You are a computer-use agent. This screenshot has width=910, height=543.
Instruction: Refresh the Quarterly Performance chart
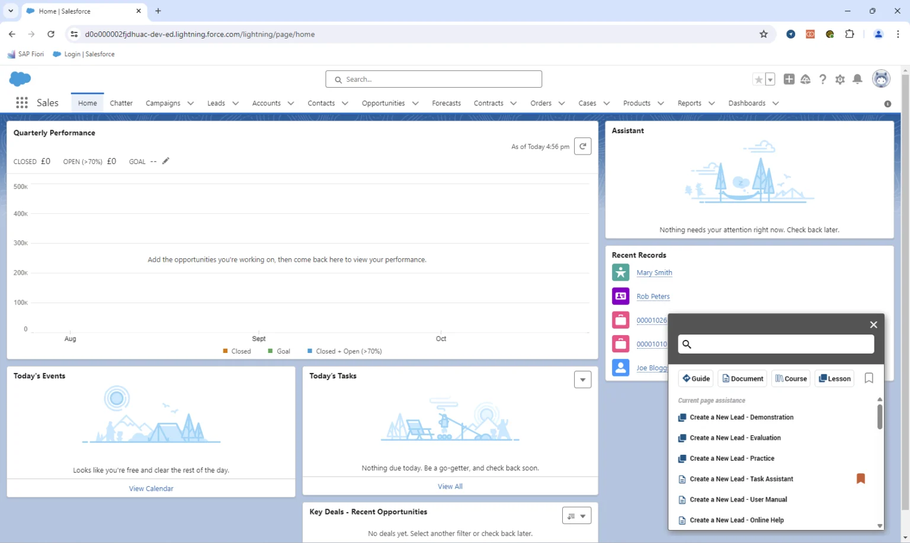tap(582, 146)
